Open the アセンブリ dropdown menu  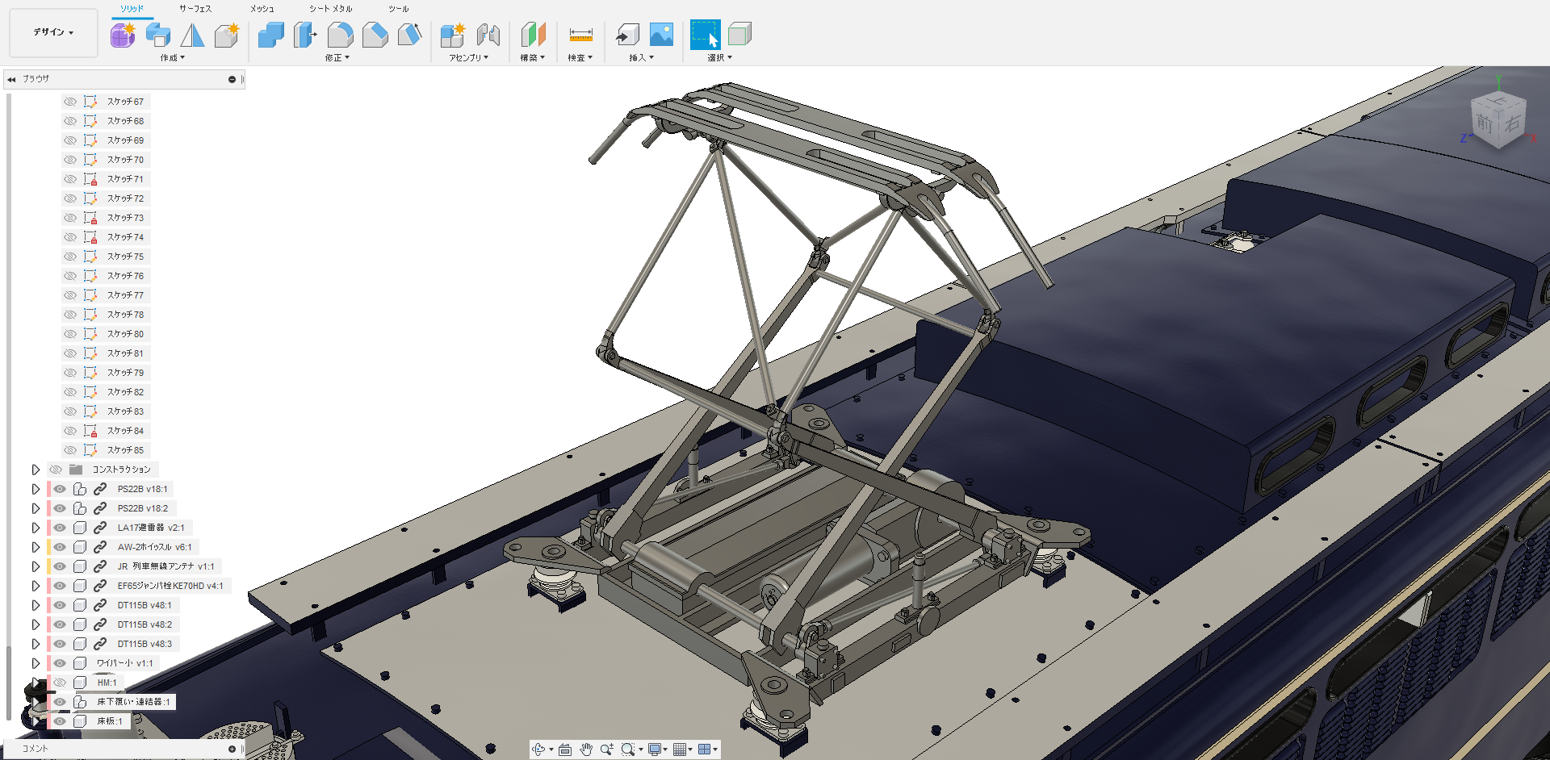point(469,58)
